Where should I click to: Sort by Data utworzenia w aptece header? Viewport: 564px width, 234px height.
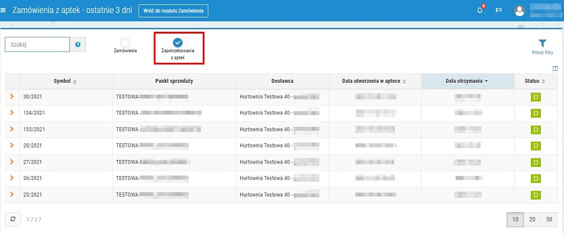pyautogui.click(x=375, y=81)
